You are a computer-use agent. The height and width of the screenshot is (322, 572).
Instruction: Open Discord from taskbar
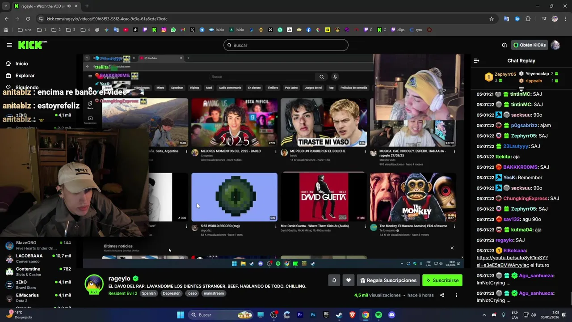[392, 315]
